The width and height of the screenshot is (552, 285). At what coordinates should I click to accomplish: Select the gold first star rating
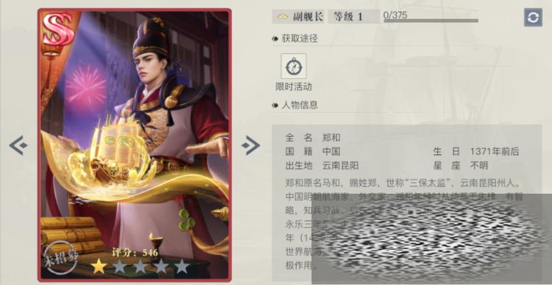point(99,267)
